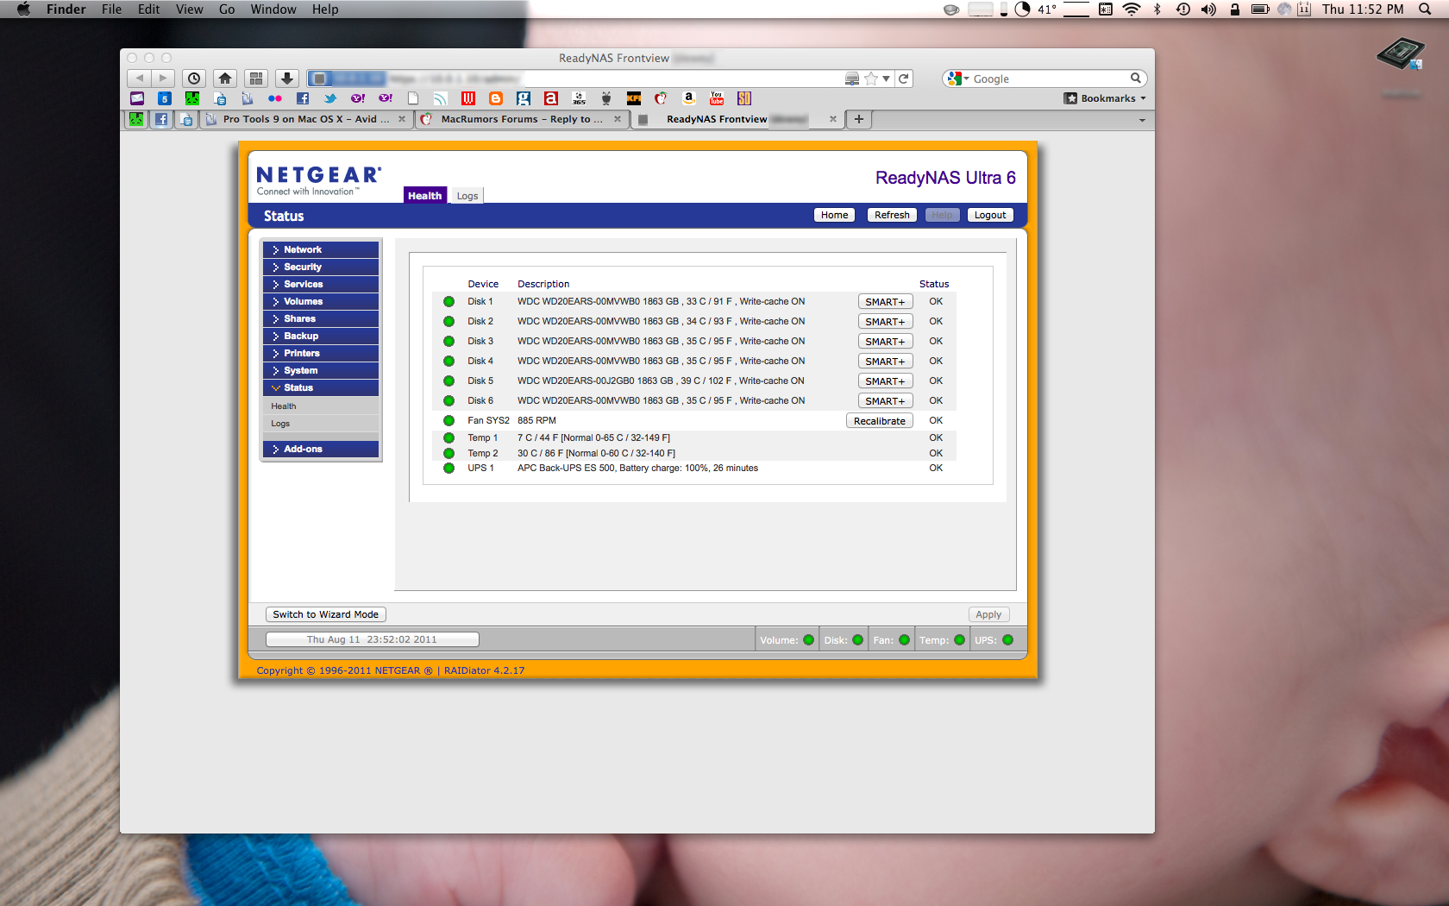Viewport: 1449px width, 906px height.
Task: Open the Bookmarks dropdown menu
Action: pyautogui.click(x=1105, y=98)
